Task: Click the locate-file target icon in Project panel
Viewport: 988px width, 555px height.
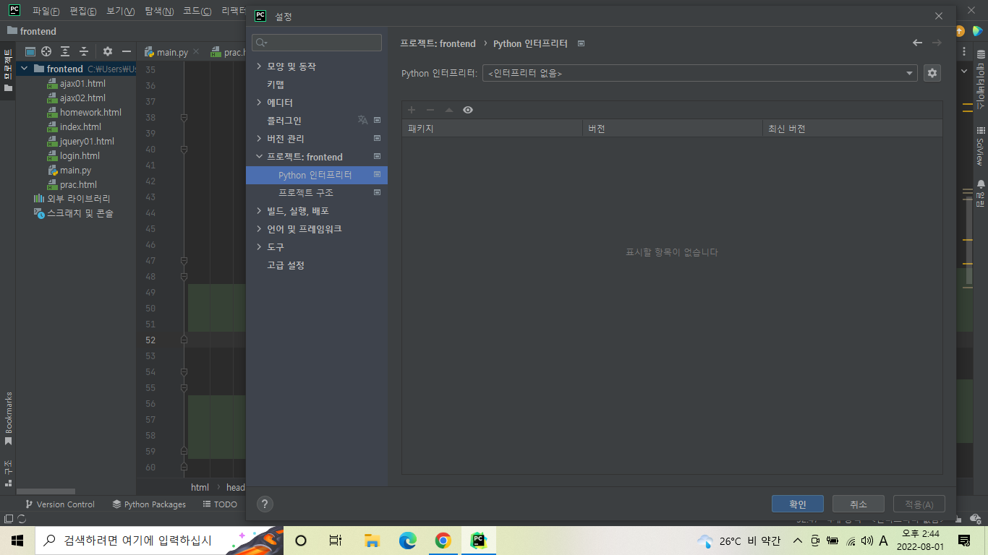Action: [x=46, y=51]
